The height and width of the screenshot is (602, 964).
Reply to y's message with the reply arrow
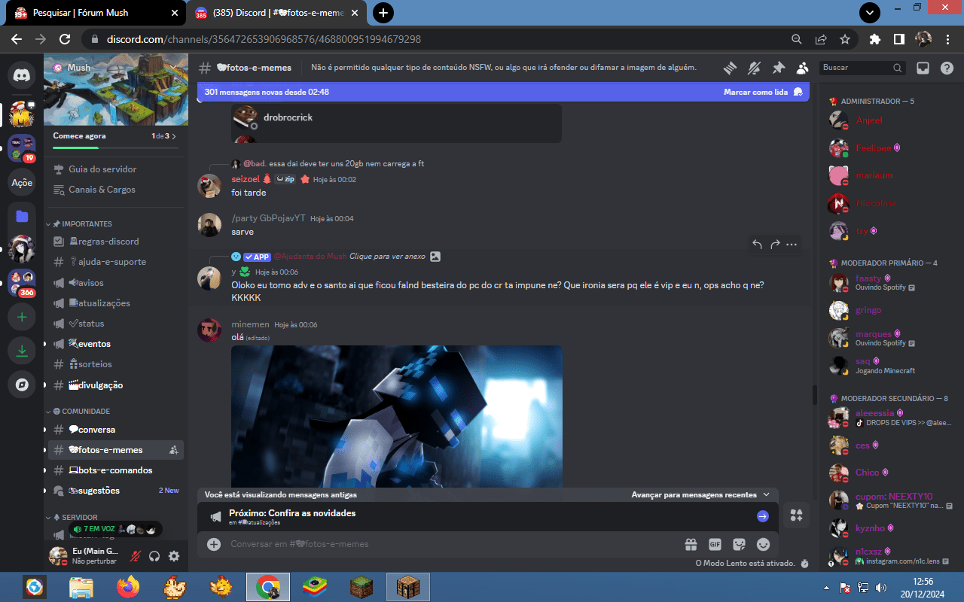[757, 244]
